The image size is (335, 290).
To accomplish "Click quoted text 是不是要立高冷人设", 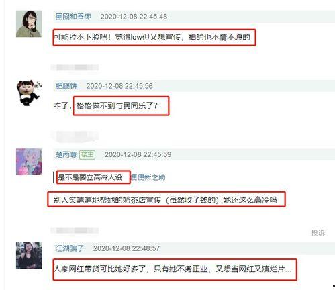I will (x=90, y=177).
